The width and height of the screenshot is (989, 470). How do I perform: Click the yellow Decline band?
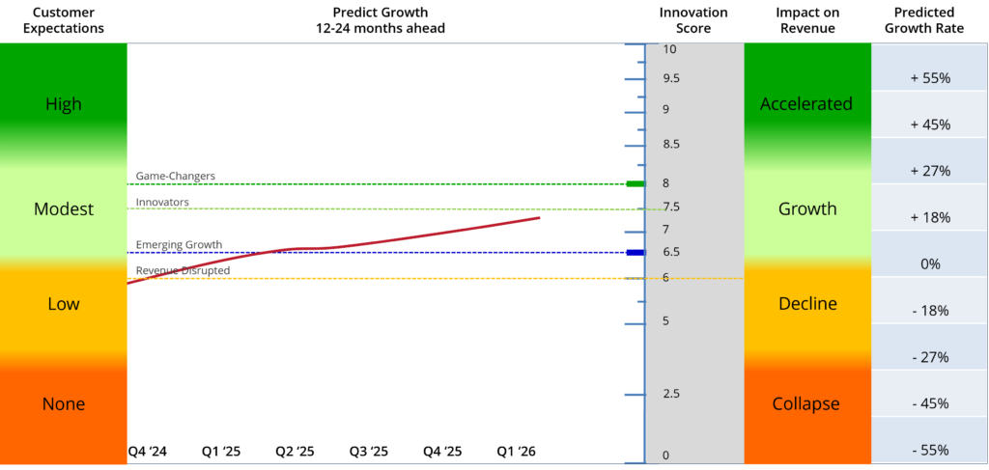(806, 304)
